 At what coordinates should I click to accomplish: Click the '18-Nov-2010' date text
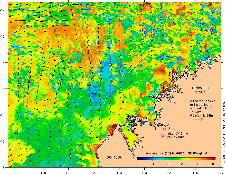(201, 88)
